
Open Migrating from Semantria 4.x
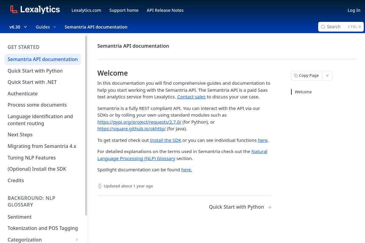pos(42,146)
